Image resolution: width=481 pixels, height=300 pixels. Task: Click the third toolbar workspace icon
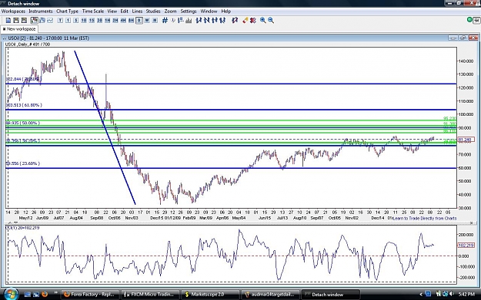coord(24,21)
